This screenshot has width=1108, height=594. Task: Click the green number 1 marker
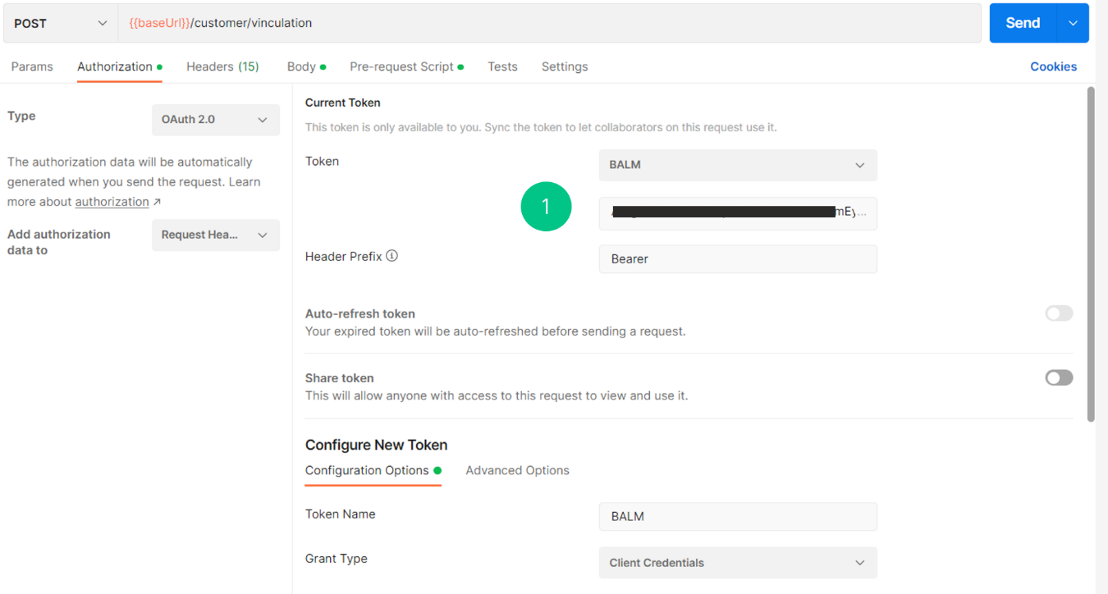546,206
